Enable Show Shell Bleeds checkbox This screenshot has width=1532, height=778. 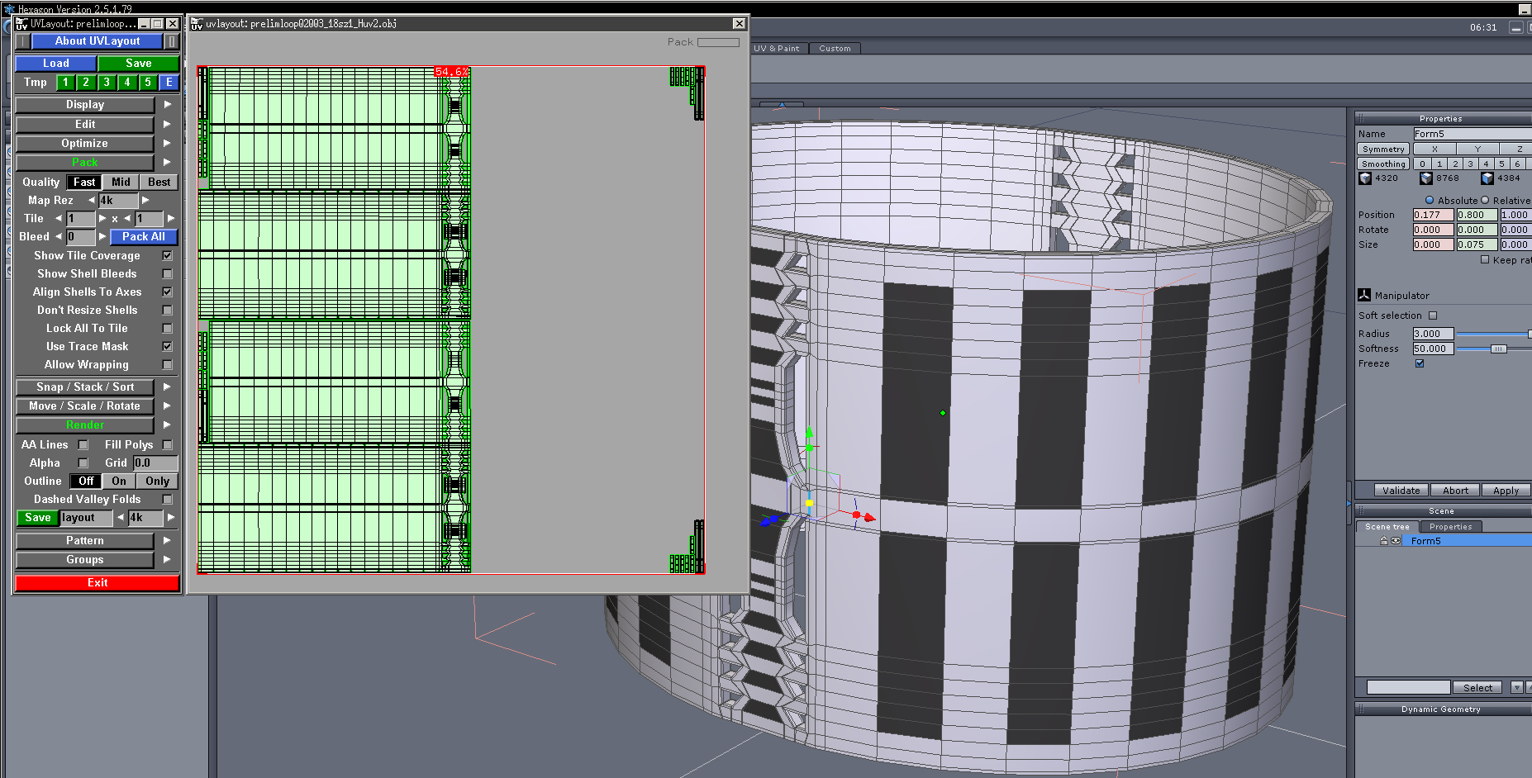167,274
